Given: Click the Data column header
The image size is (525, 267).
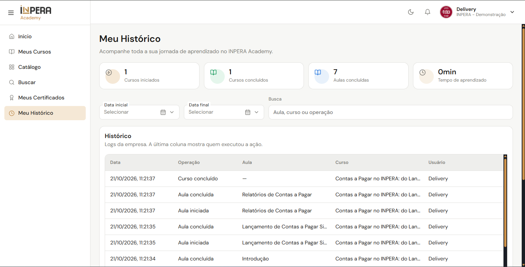Looking at the screenshot, I should [115, 162].
